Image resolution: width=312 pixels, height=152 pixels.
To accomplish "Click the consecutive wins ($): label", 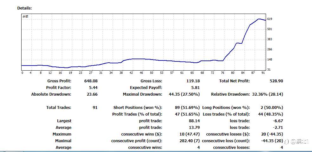I will click(x=142, y=134).
